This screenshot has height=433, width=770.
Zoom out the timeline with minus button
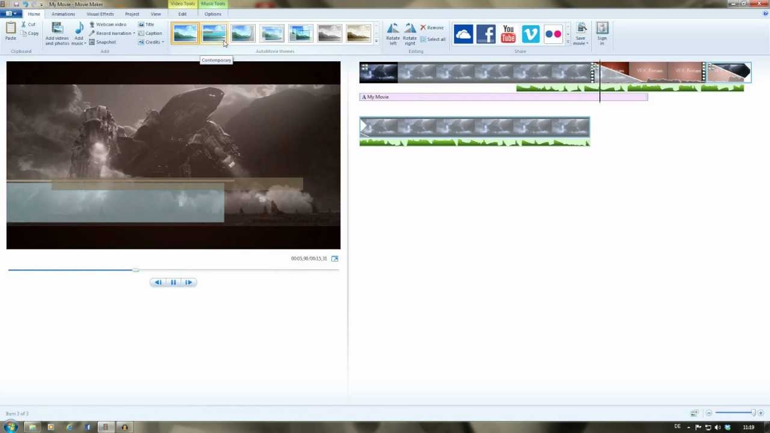[709, 413]
